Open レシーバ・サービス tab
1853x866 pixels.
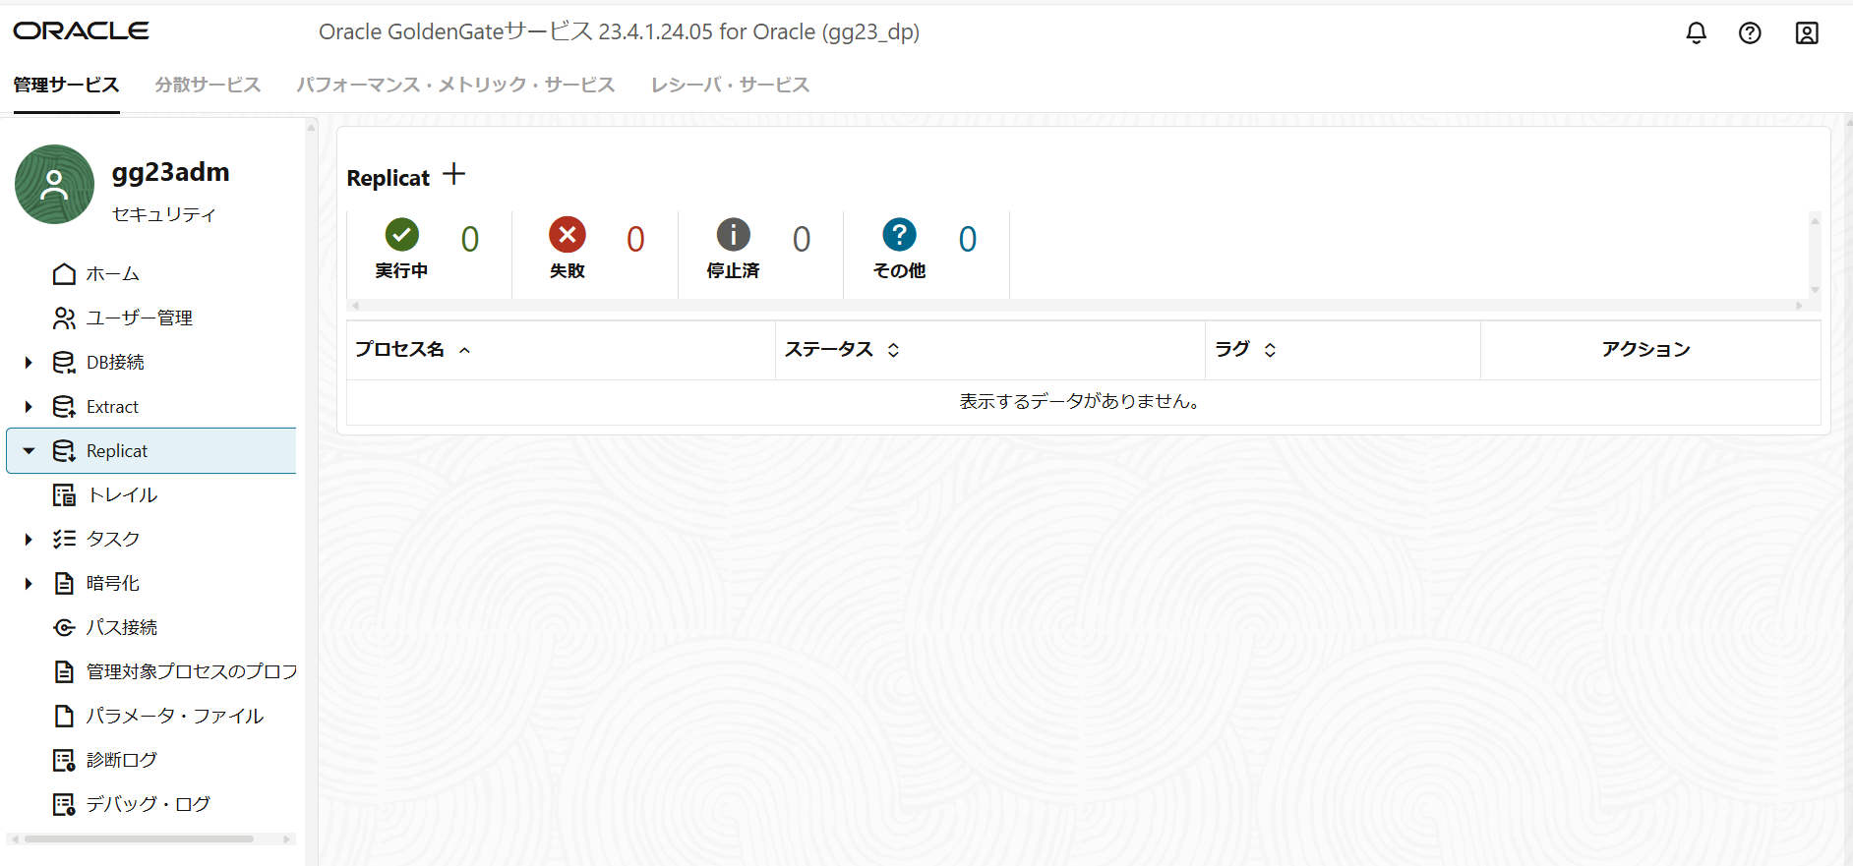tap(731, 85)
